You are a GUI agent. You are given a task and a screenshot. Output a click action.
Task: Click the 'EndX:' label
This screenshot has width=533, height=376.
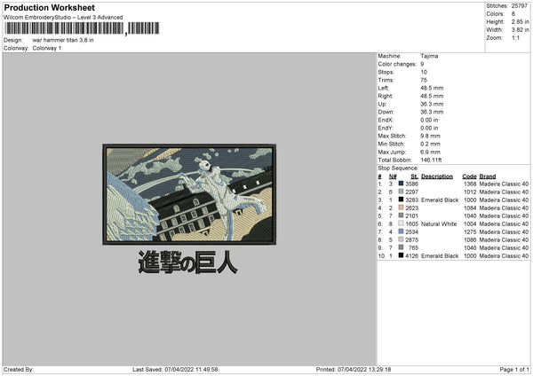click(x=386, y=120)
